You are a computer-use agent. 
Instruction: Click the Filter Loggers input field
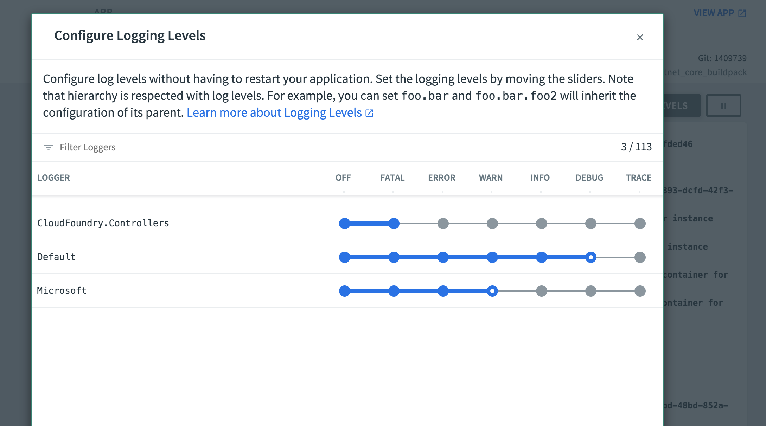pyautogui.click(x=88, y=147)
